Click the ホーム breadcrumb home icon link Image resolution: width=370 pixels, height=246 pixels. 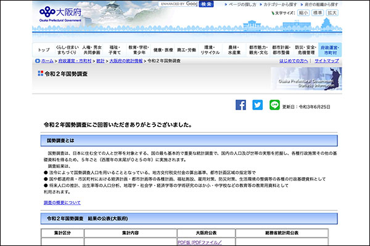43,61
